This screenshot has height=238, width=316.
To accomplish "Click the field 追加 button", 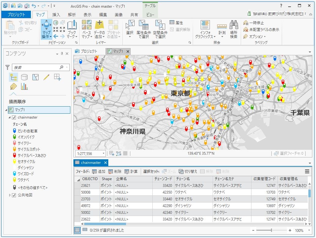I will click(99, 172).
